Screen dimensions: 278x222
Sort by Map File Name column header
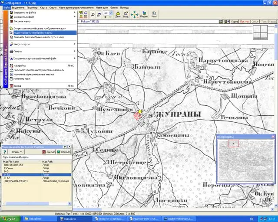point(22,161)
